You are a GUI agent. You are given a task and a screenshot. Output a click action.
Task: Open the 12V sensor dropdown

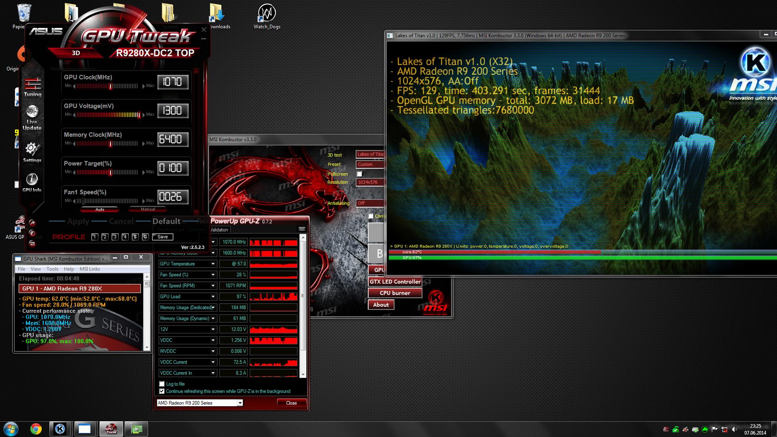[x=213, y=329]
